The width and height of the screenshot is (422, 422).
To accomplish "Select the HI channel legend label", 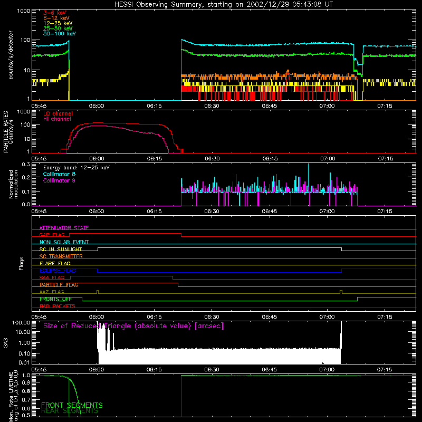I will click(57, 119).
